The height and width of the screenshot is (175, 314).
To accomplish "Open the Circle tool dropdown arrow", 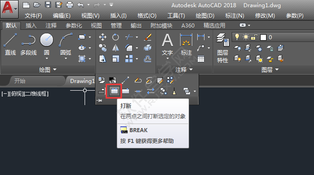I will pos(47,59).
